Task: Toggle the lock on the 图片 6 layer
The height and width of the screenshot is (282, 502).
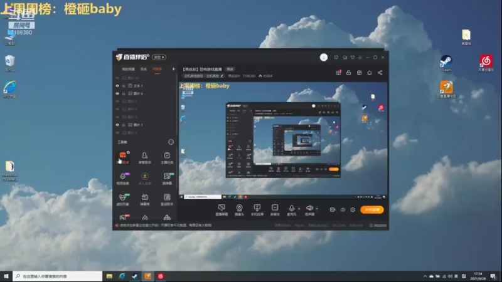Action: coord(124,93)
